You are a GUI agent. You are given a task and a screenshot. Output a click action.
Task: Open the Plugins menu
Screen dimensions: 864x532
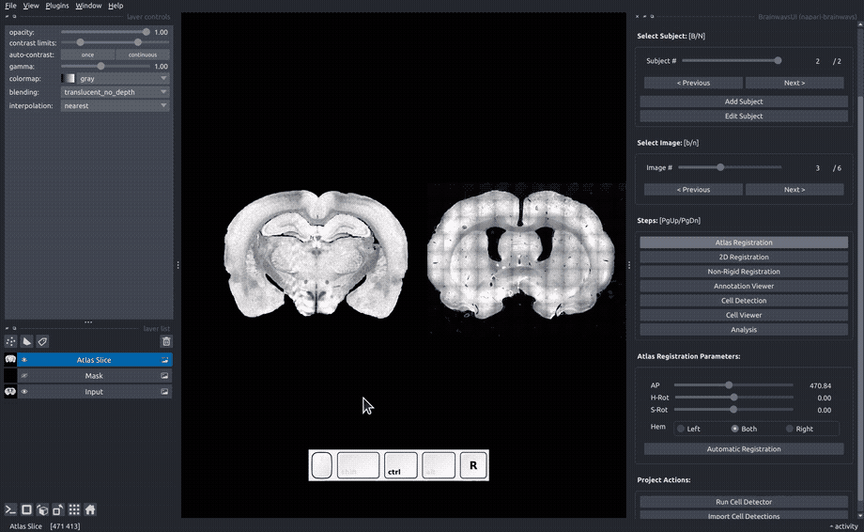click(56, 6)
